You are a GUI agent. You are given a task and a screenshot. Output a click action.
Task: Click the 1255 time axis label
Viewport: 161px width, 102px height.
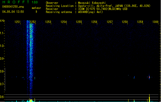tap(79, 22)
